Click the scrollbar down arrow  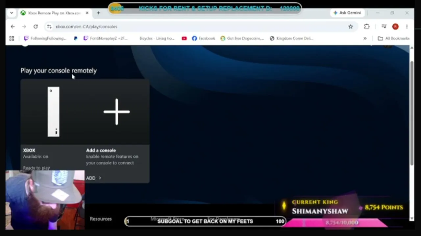pyautogui.click(x=412, y=218)
